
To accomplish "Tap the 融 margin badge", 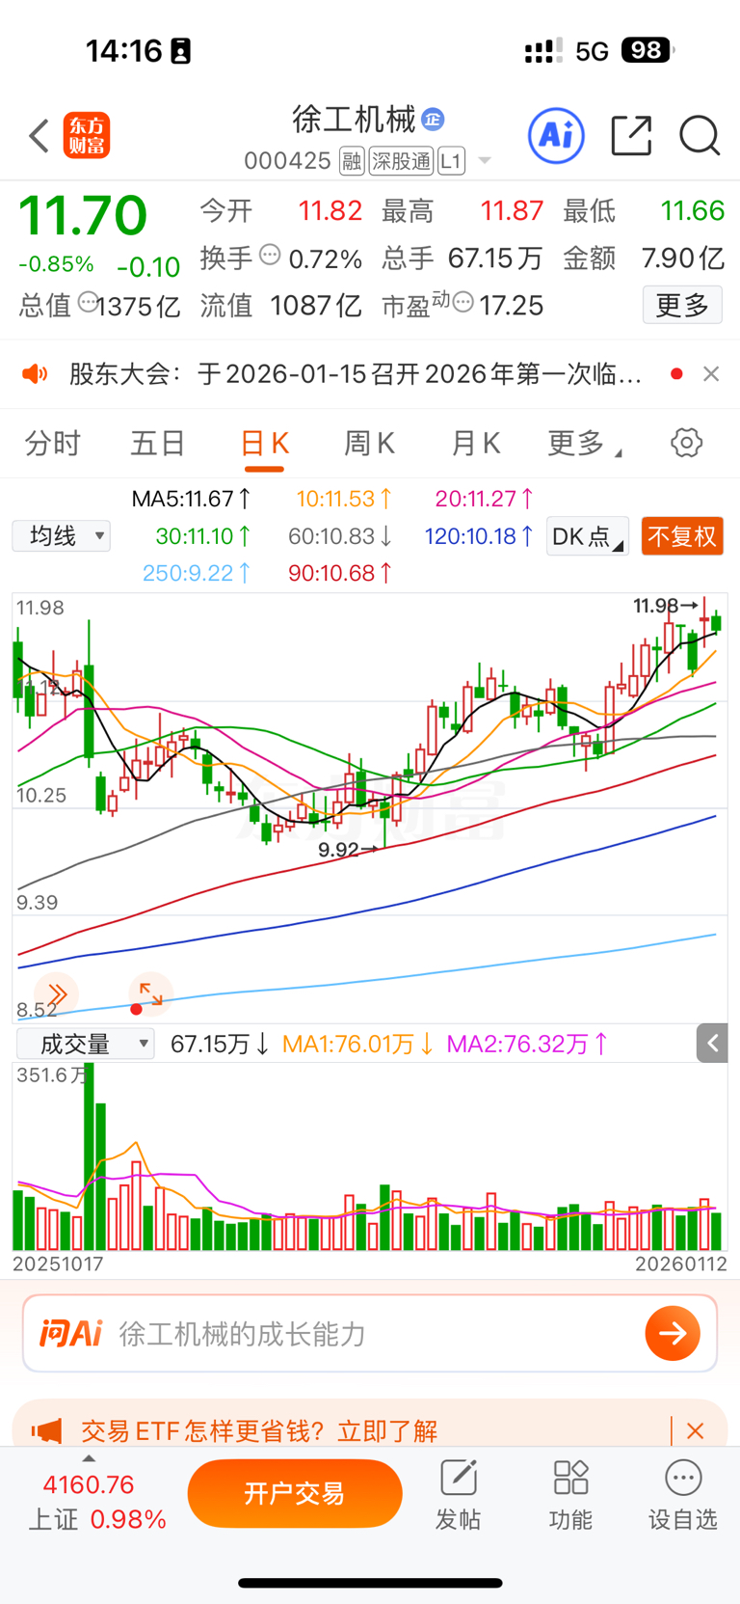I will pos(353,161).
